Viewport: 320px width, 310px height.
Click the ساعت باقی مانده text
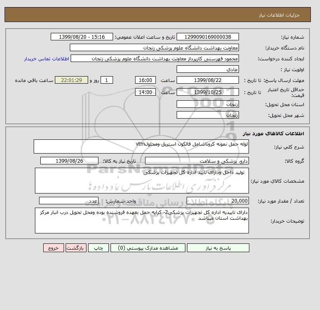pos(34,80)
